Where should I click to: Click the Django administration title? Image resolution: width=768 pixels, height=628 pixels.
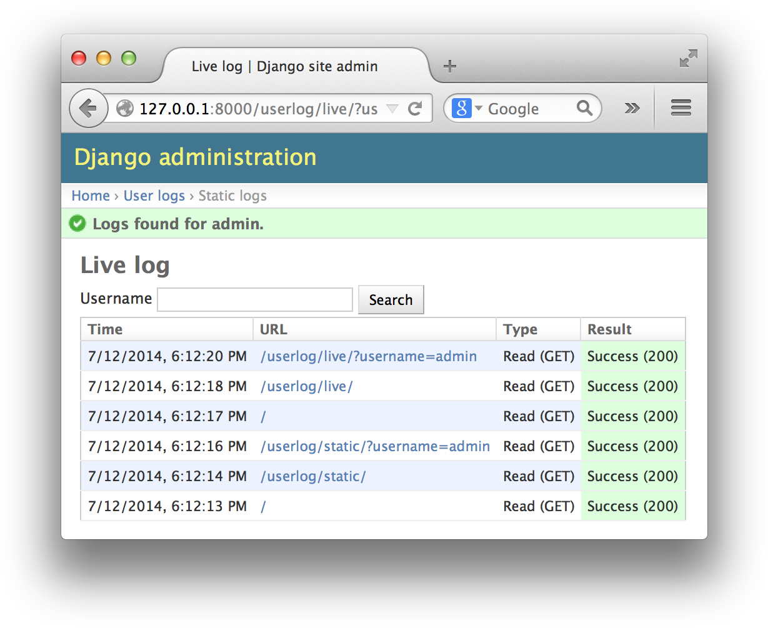tap(196, 157)
